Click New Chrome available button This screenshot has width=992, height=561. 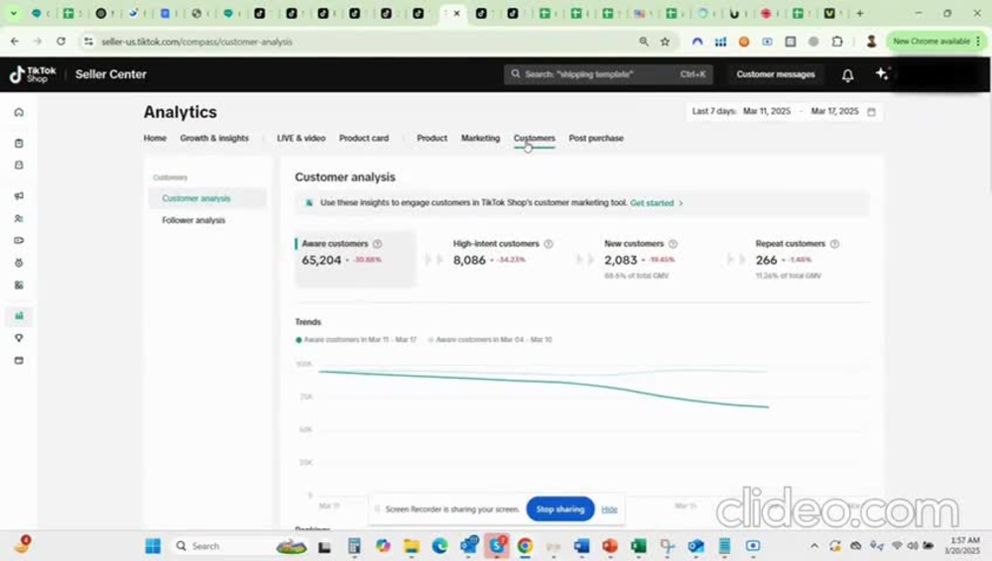click(935, 41)
